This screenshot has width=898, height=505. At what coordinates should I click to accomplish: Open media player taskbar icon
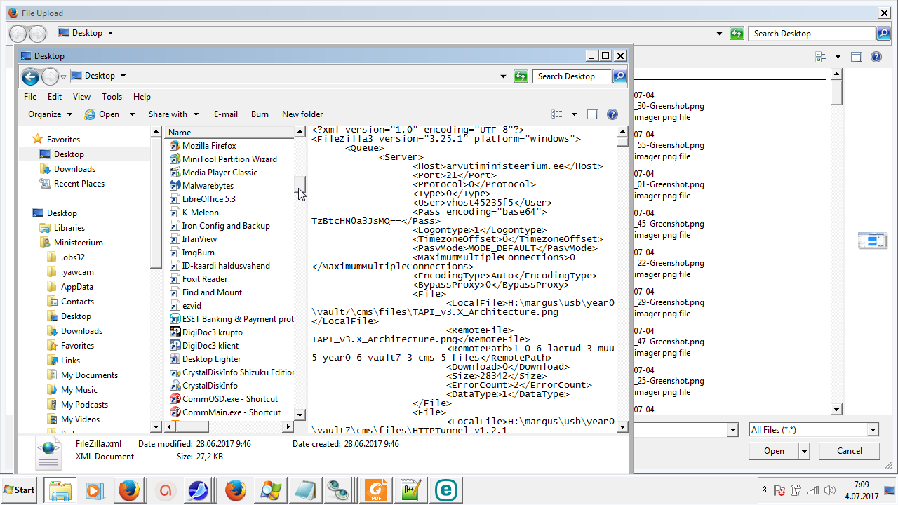click(95, 490)
